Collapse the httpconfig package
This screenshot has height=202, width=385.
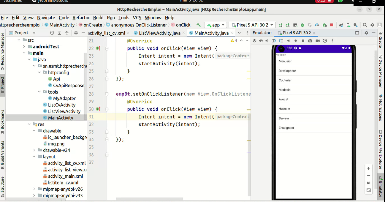[x=39, y=72]
